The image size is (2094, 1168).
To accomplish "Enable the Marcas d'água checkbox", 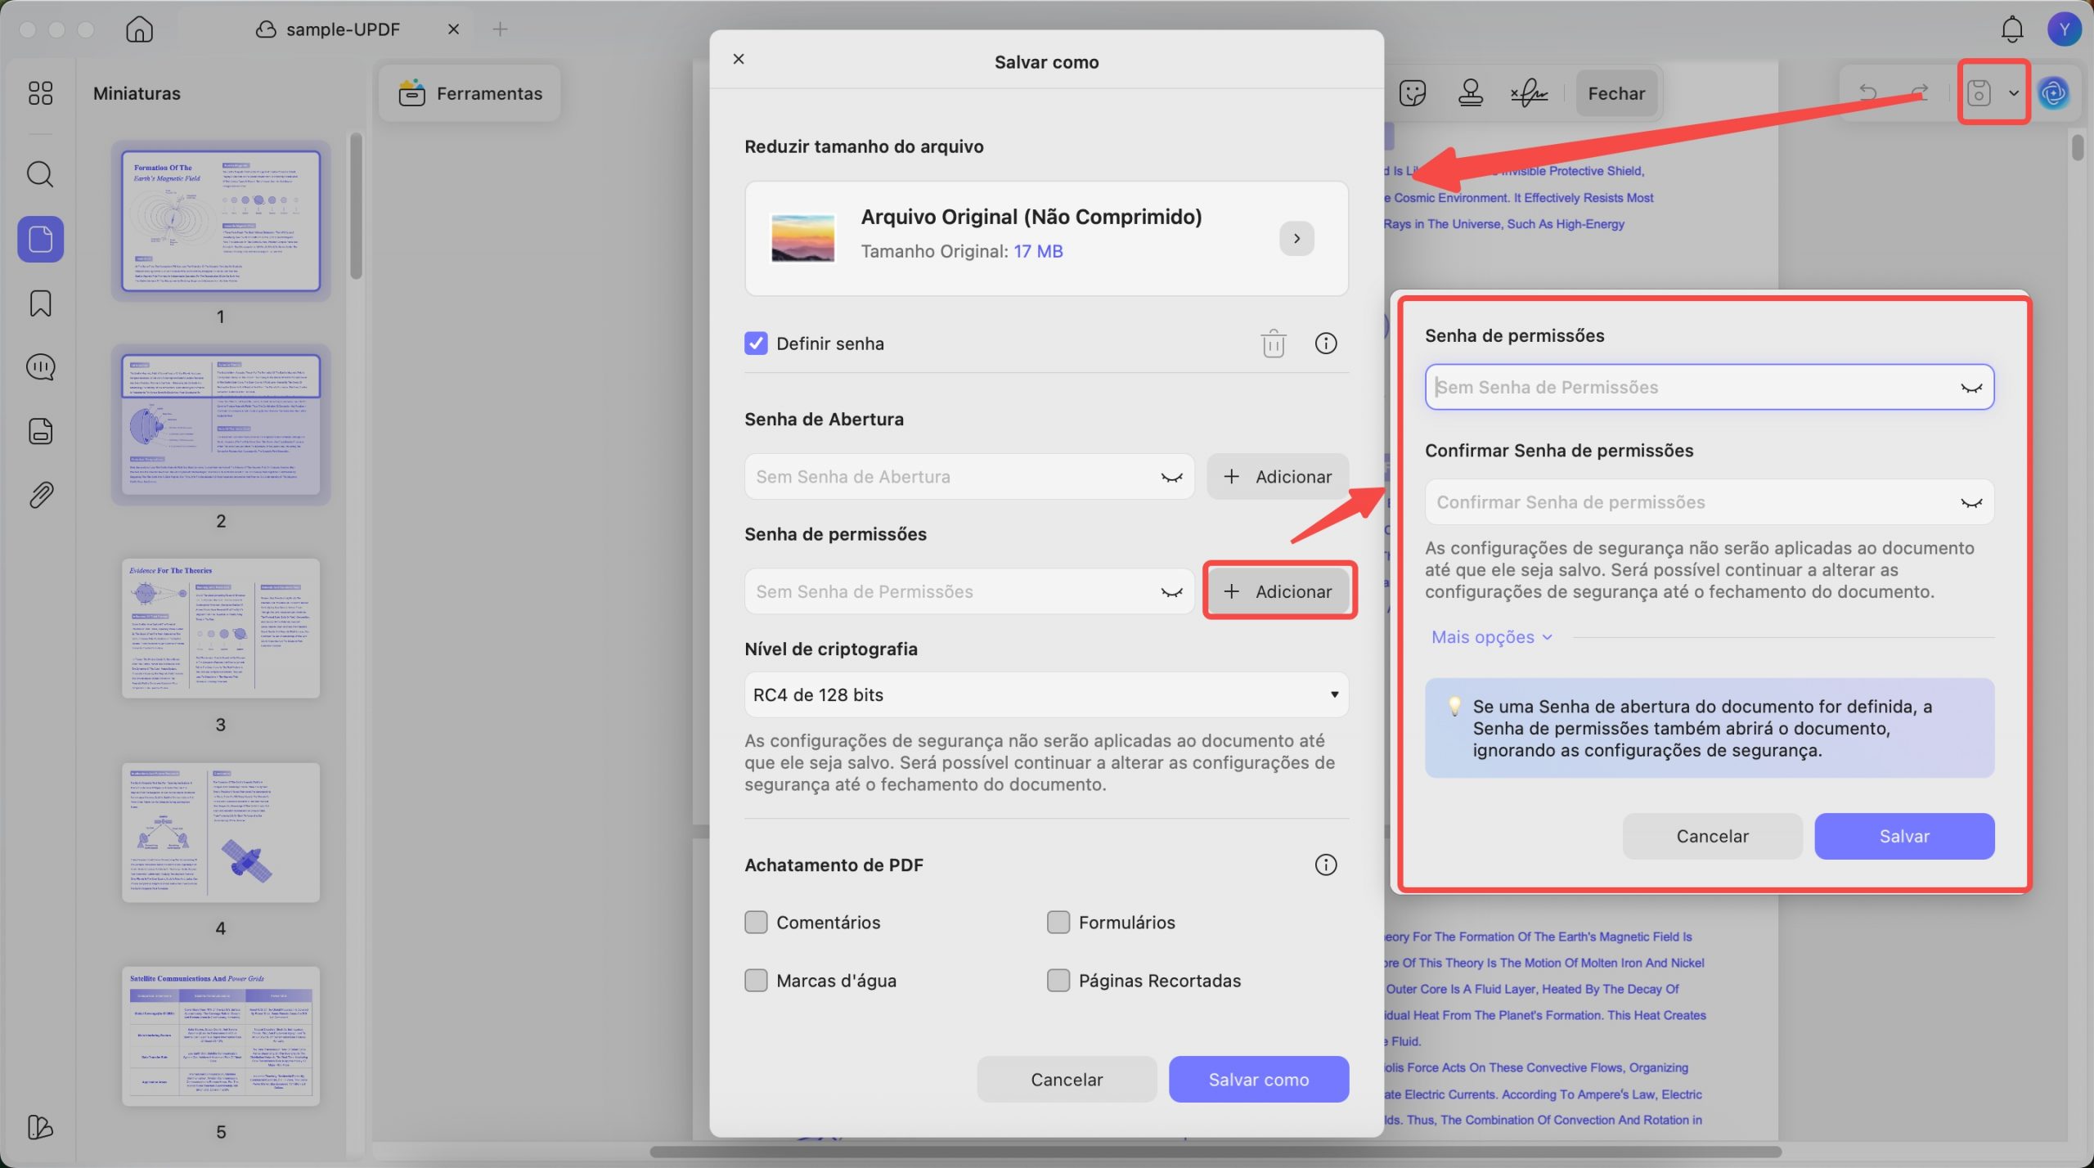I will point(756,980).
